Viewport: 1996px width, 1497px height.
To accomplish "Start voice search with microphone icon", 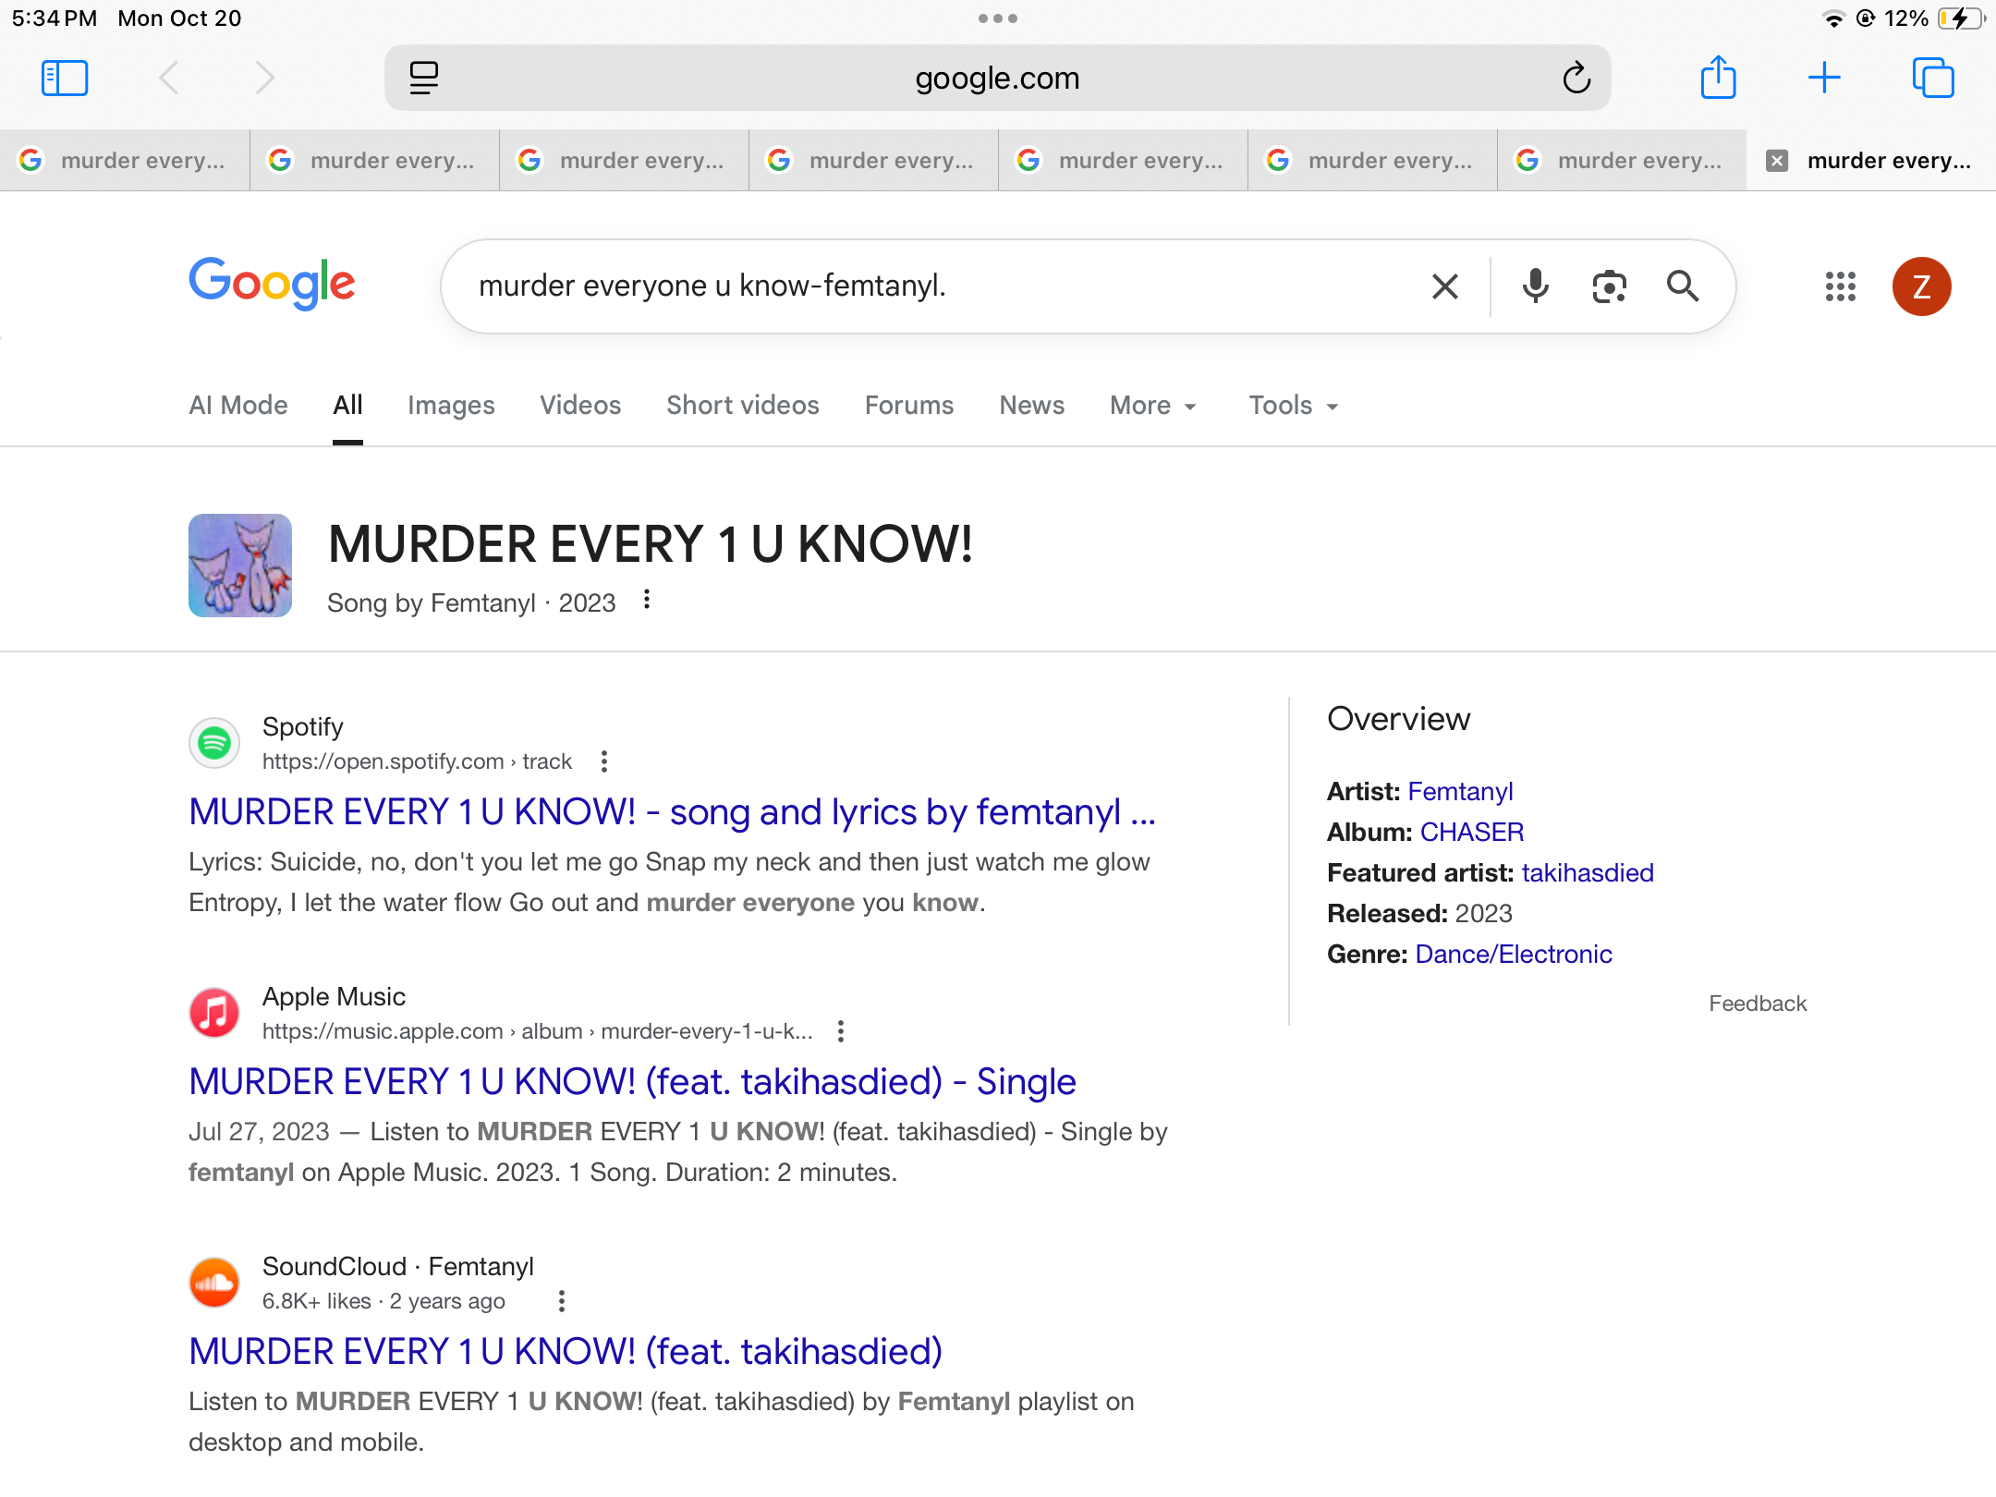I will pos(1535,286).
